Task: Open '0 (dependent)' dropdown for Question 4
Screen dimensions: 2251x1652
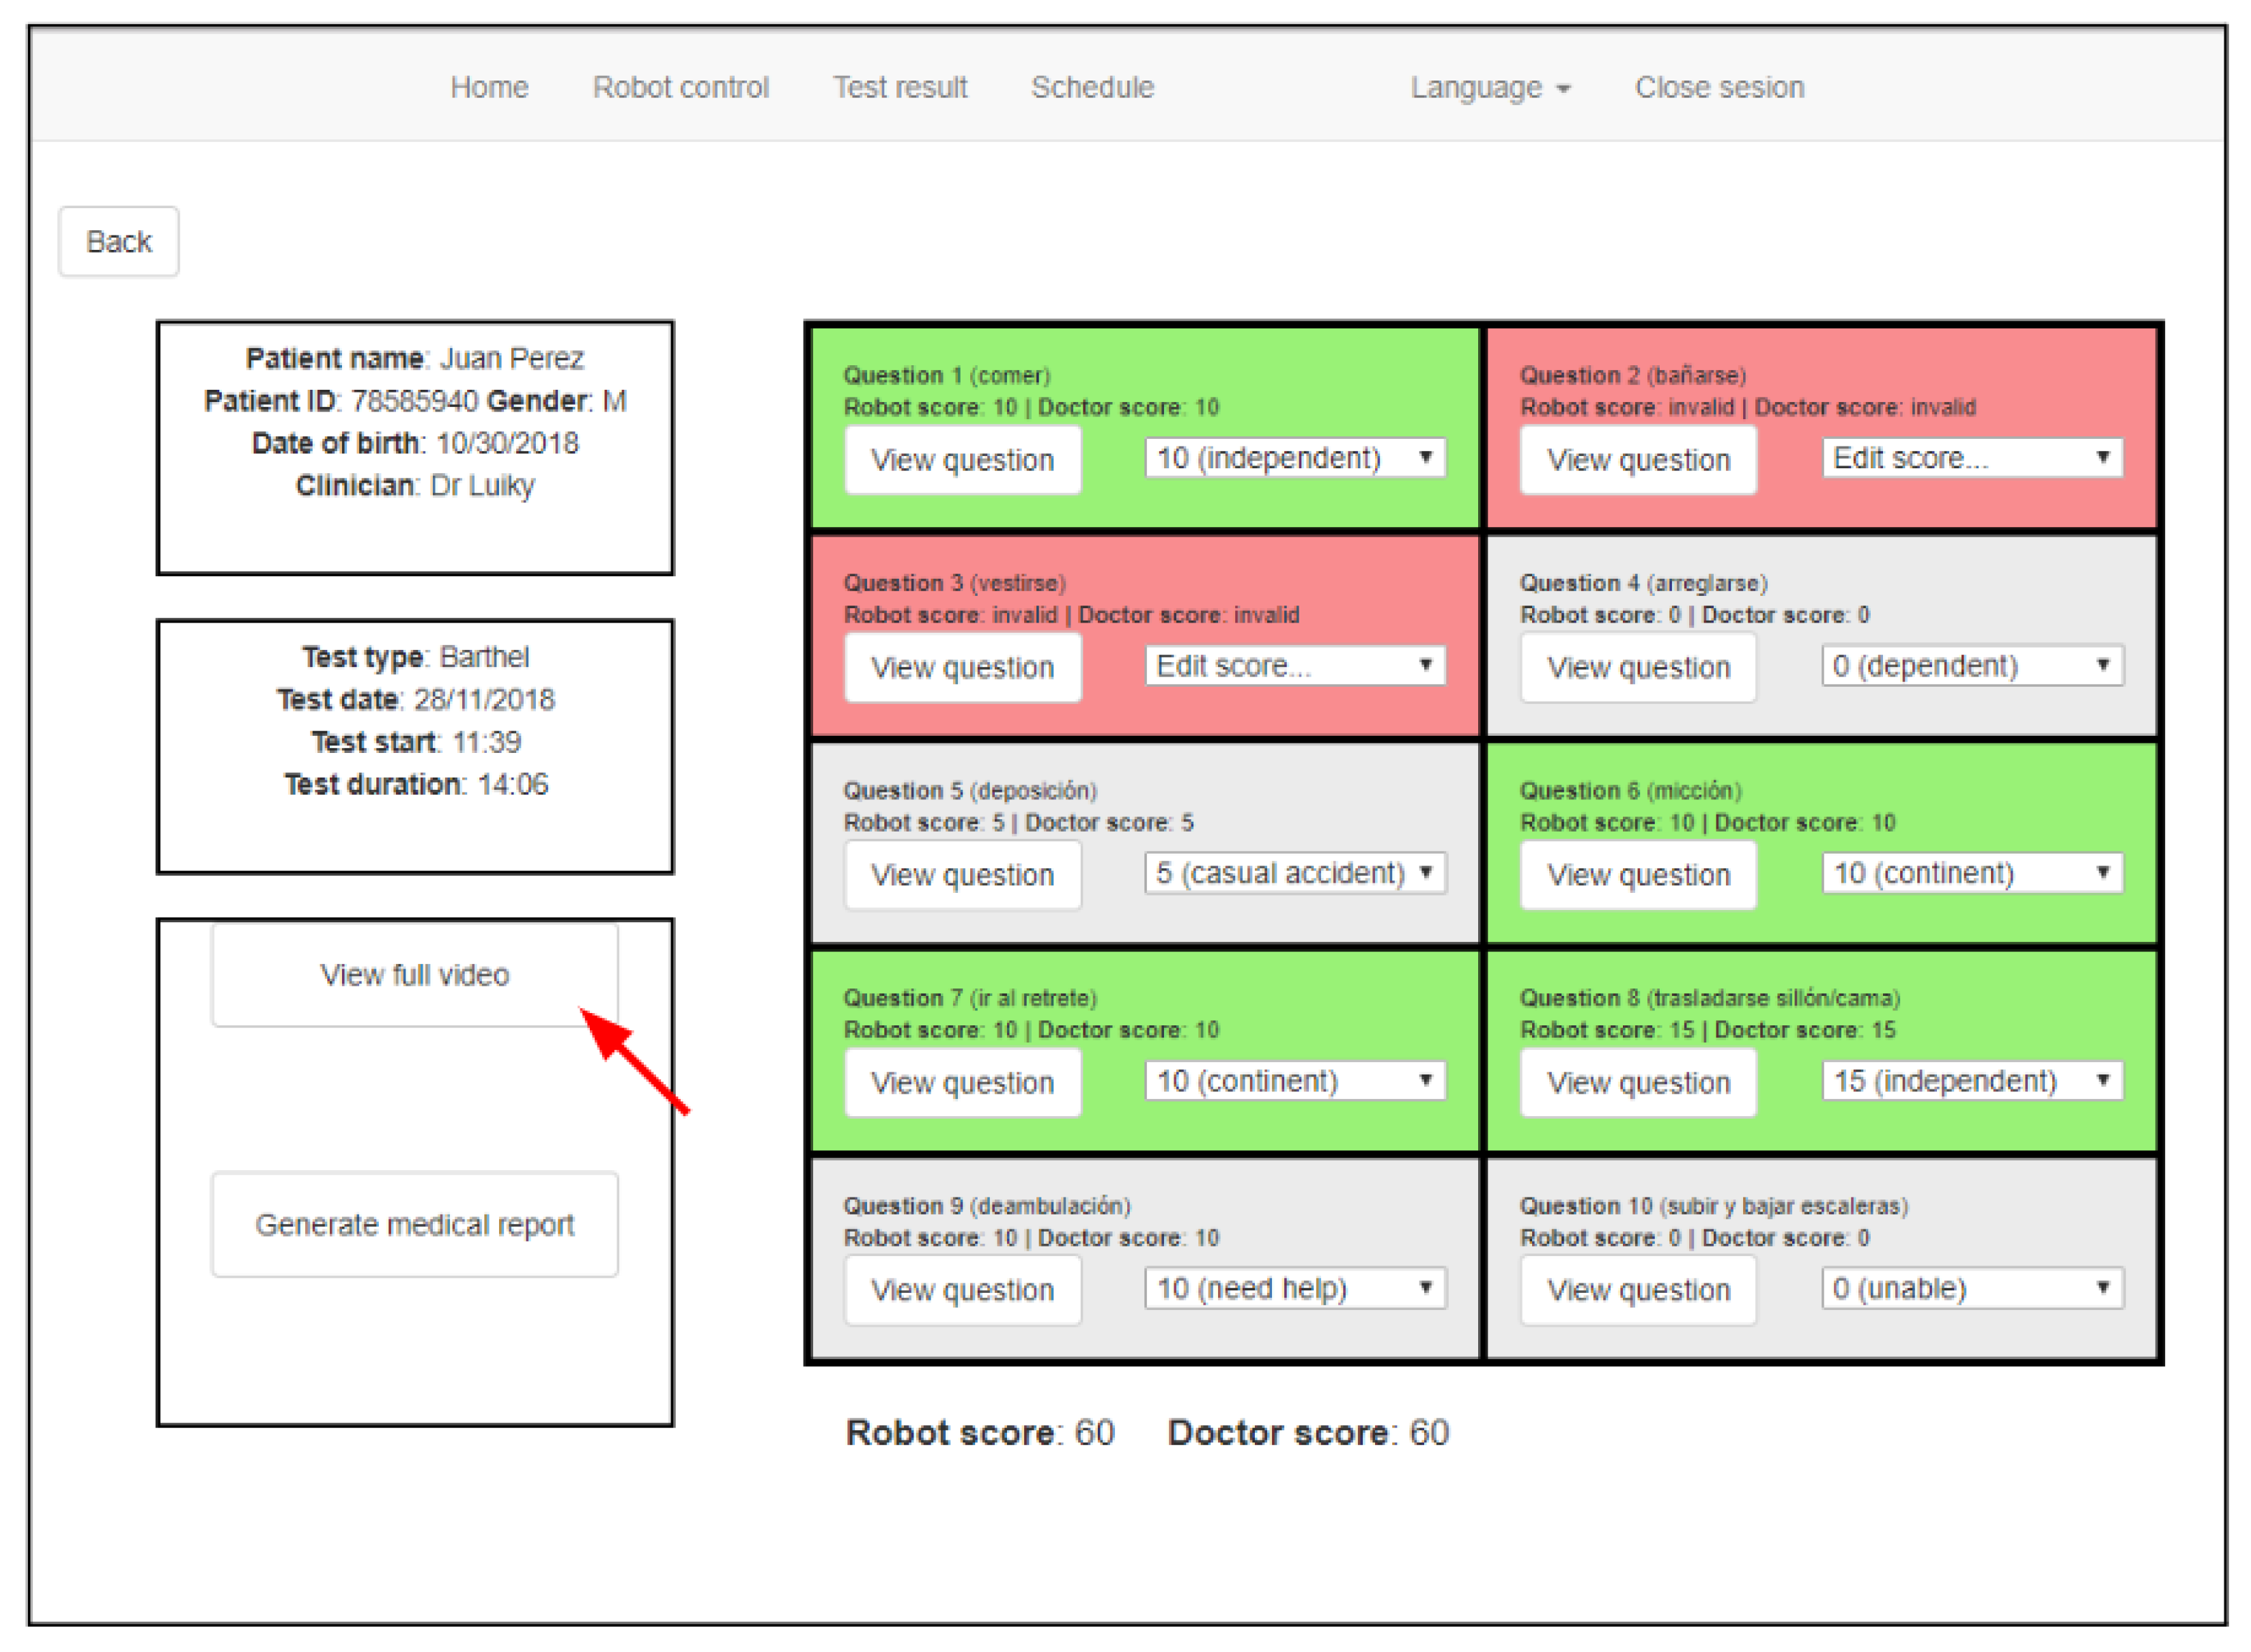Action: pos(1971,666)
